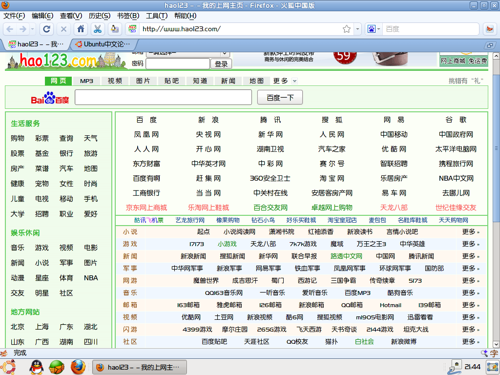Go to Home page icon

click(x=81, y=29)
